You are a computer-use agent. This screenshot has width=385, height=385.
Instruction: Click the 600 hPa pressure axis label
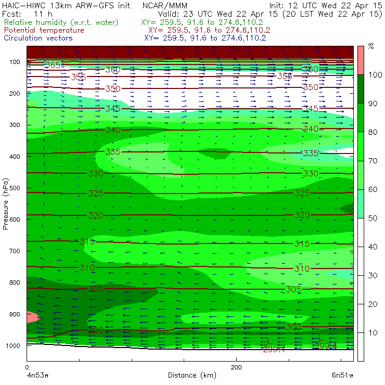click(x=15, y=219)
